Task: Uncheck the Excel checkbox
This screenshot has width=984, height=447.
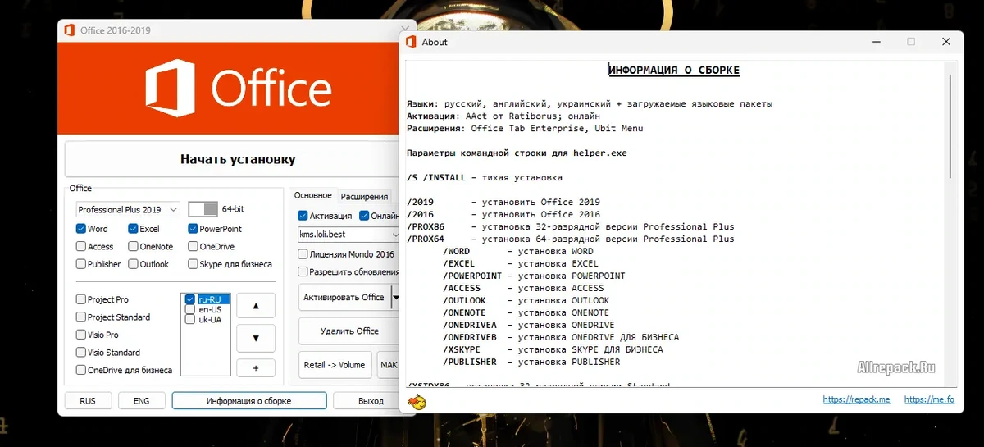Action: 133,229
